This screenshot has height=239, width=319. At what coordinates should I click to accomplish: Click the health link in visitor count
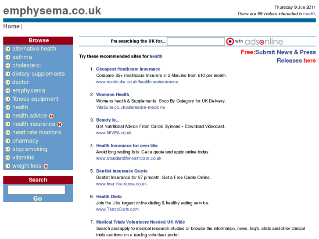pos(309,14)
